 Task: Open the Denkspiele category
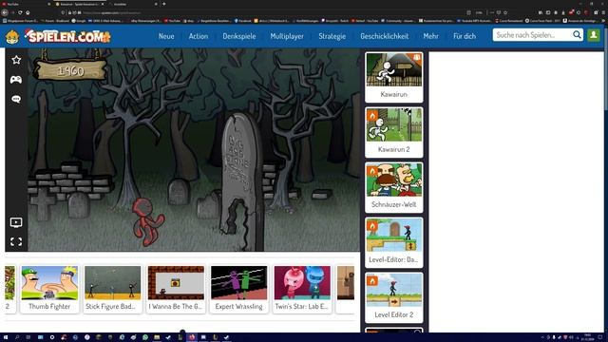coord(239,36)
